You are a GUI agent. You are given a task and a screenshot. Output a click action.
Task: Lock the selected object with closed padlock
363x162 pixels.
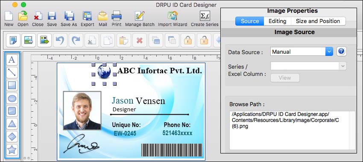tap(188, 40)
